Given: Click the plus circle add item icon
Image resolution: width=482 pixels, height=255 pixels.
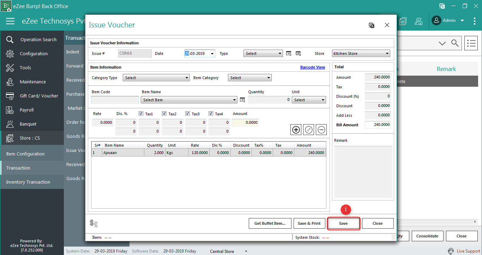Looking at the screenshot, I should (x=296, y=130).
